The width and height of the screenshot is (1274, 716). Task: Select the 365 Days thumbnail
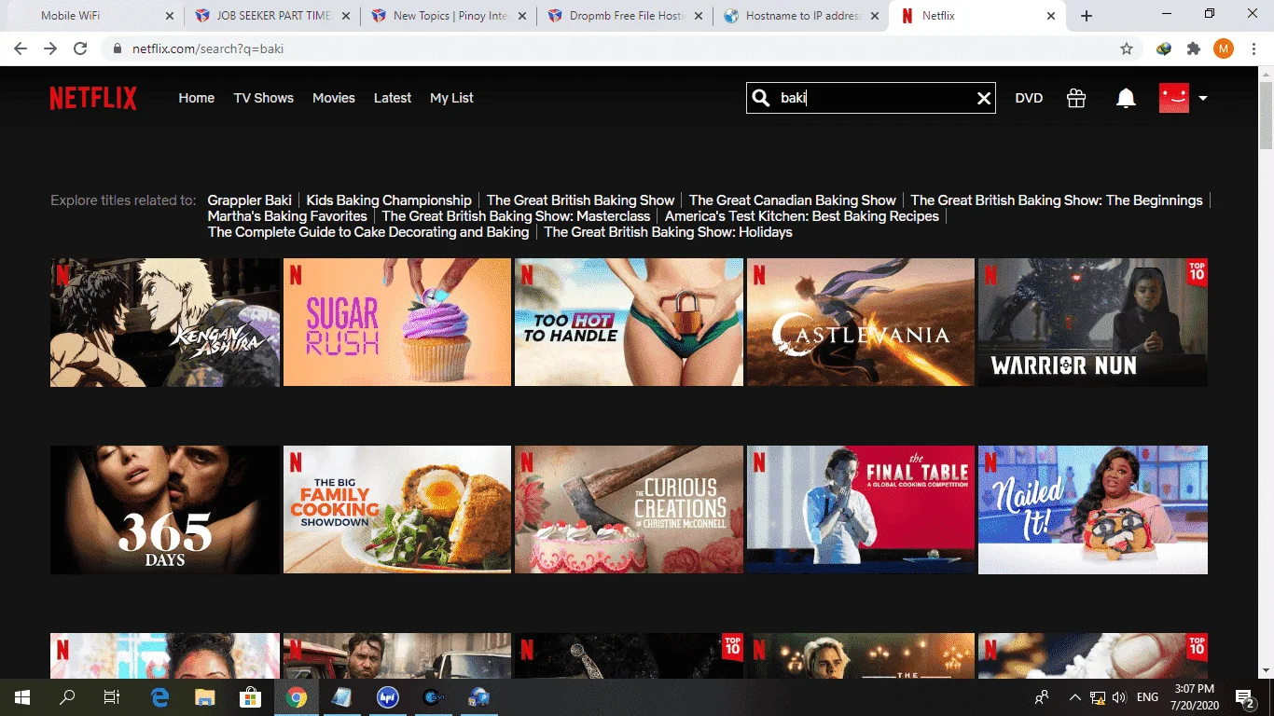(165, 510)
